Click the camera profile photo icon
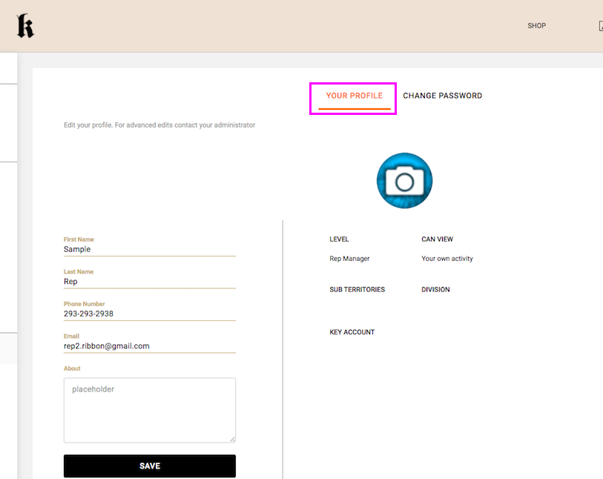This screenshot has width=603, height=479. coord(404,181)
